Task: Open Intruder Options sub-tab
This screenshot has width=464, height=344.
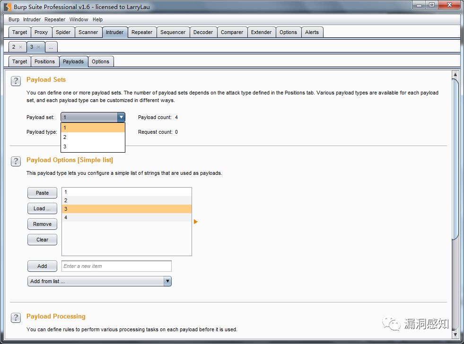Action: tap(100, 61)
